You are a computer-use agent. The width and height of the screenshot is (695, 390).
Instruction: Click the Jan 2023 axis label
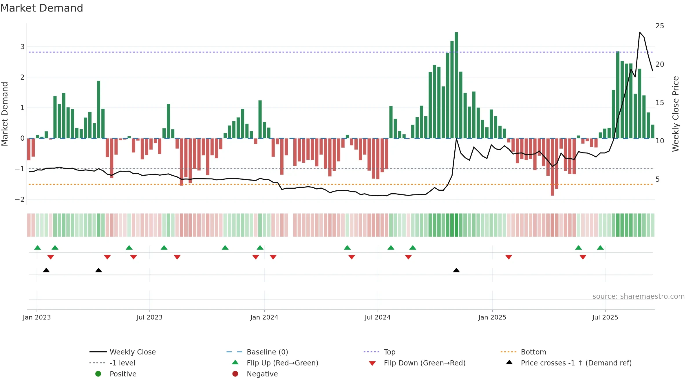37,317
